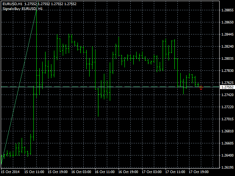Click the 1.26195 price scale label
The width and height of the screenshot is (235, 176).
coord(228,168)
